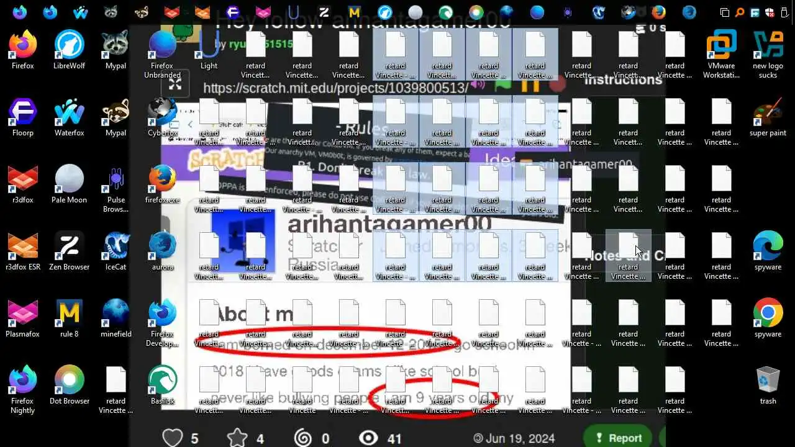
Task: Click the remix spiral icon showing 0
Action: pos(303,438)
